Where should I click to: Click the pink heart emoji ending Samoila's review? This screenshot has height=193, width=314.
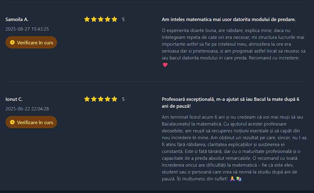(165, 65)
